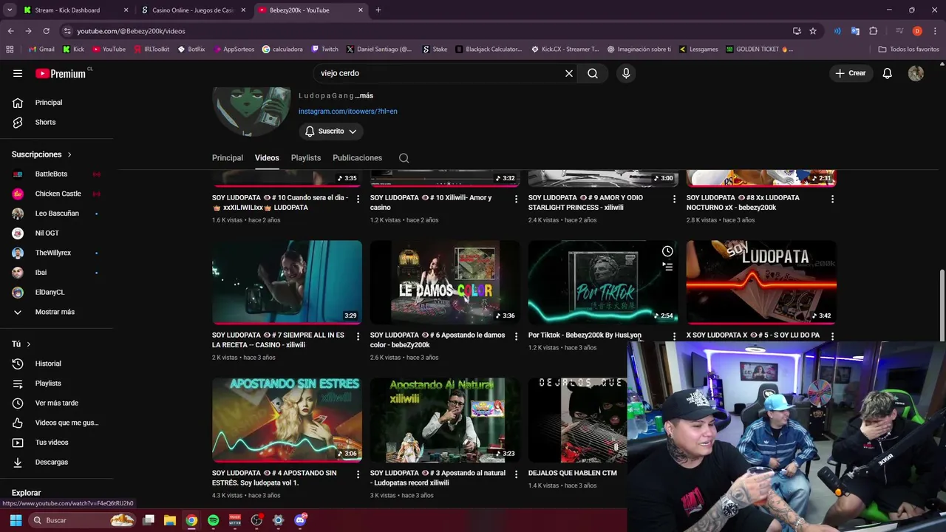
Task: Switch to the Kick Dashboard browser tab
Action: pyautogui.click(x=74, y=10)
